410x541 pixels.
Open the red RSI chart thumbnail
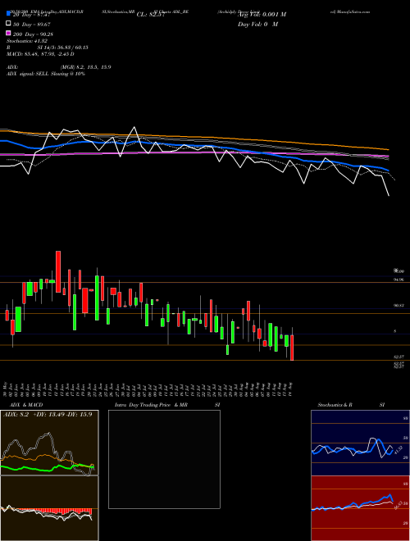coord(360,508)
